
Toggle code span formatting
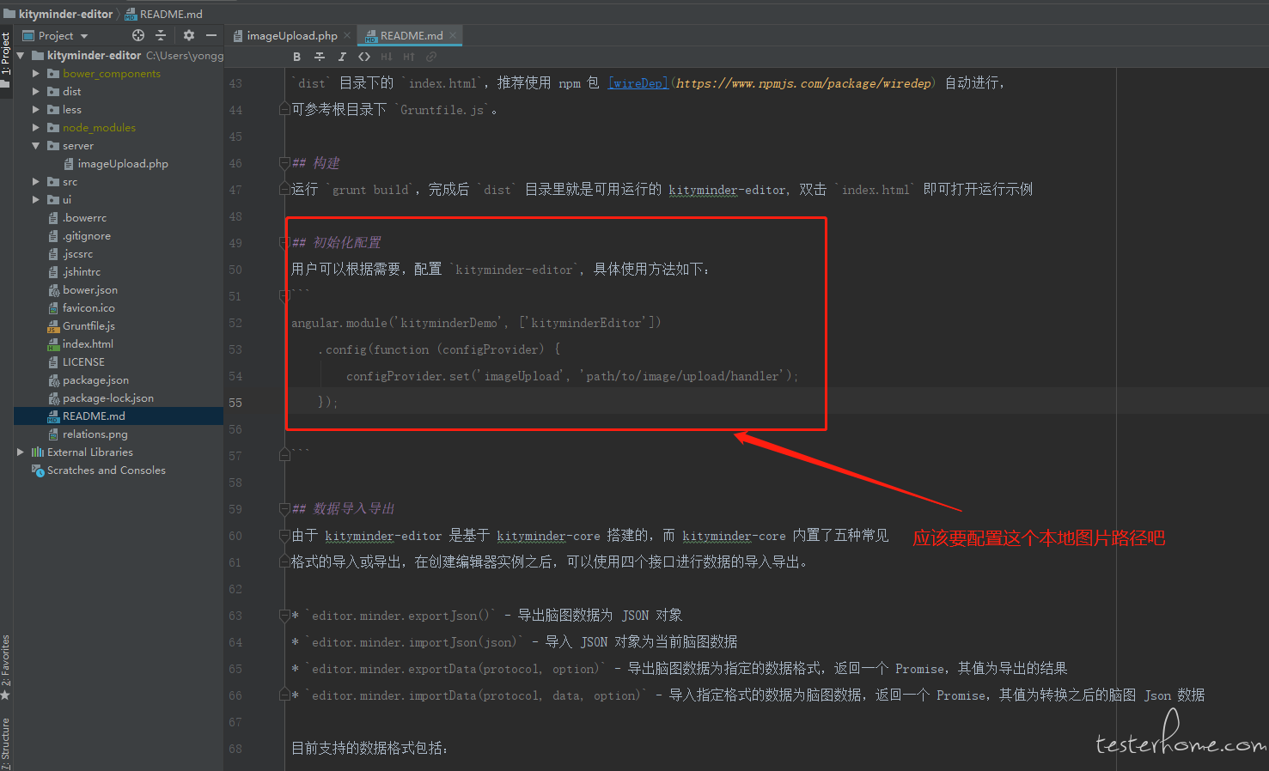tap(364, 57)
